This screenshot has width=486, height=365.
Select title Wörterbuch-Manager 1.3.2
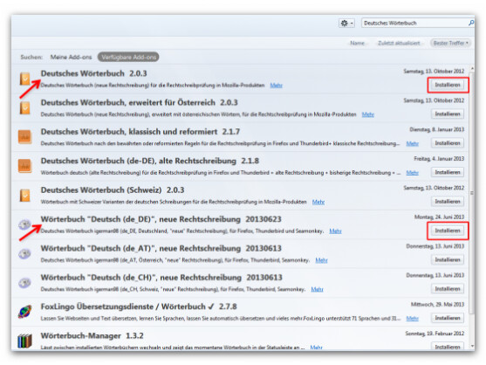coord(92,336)
